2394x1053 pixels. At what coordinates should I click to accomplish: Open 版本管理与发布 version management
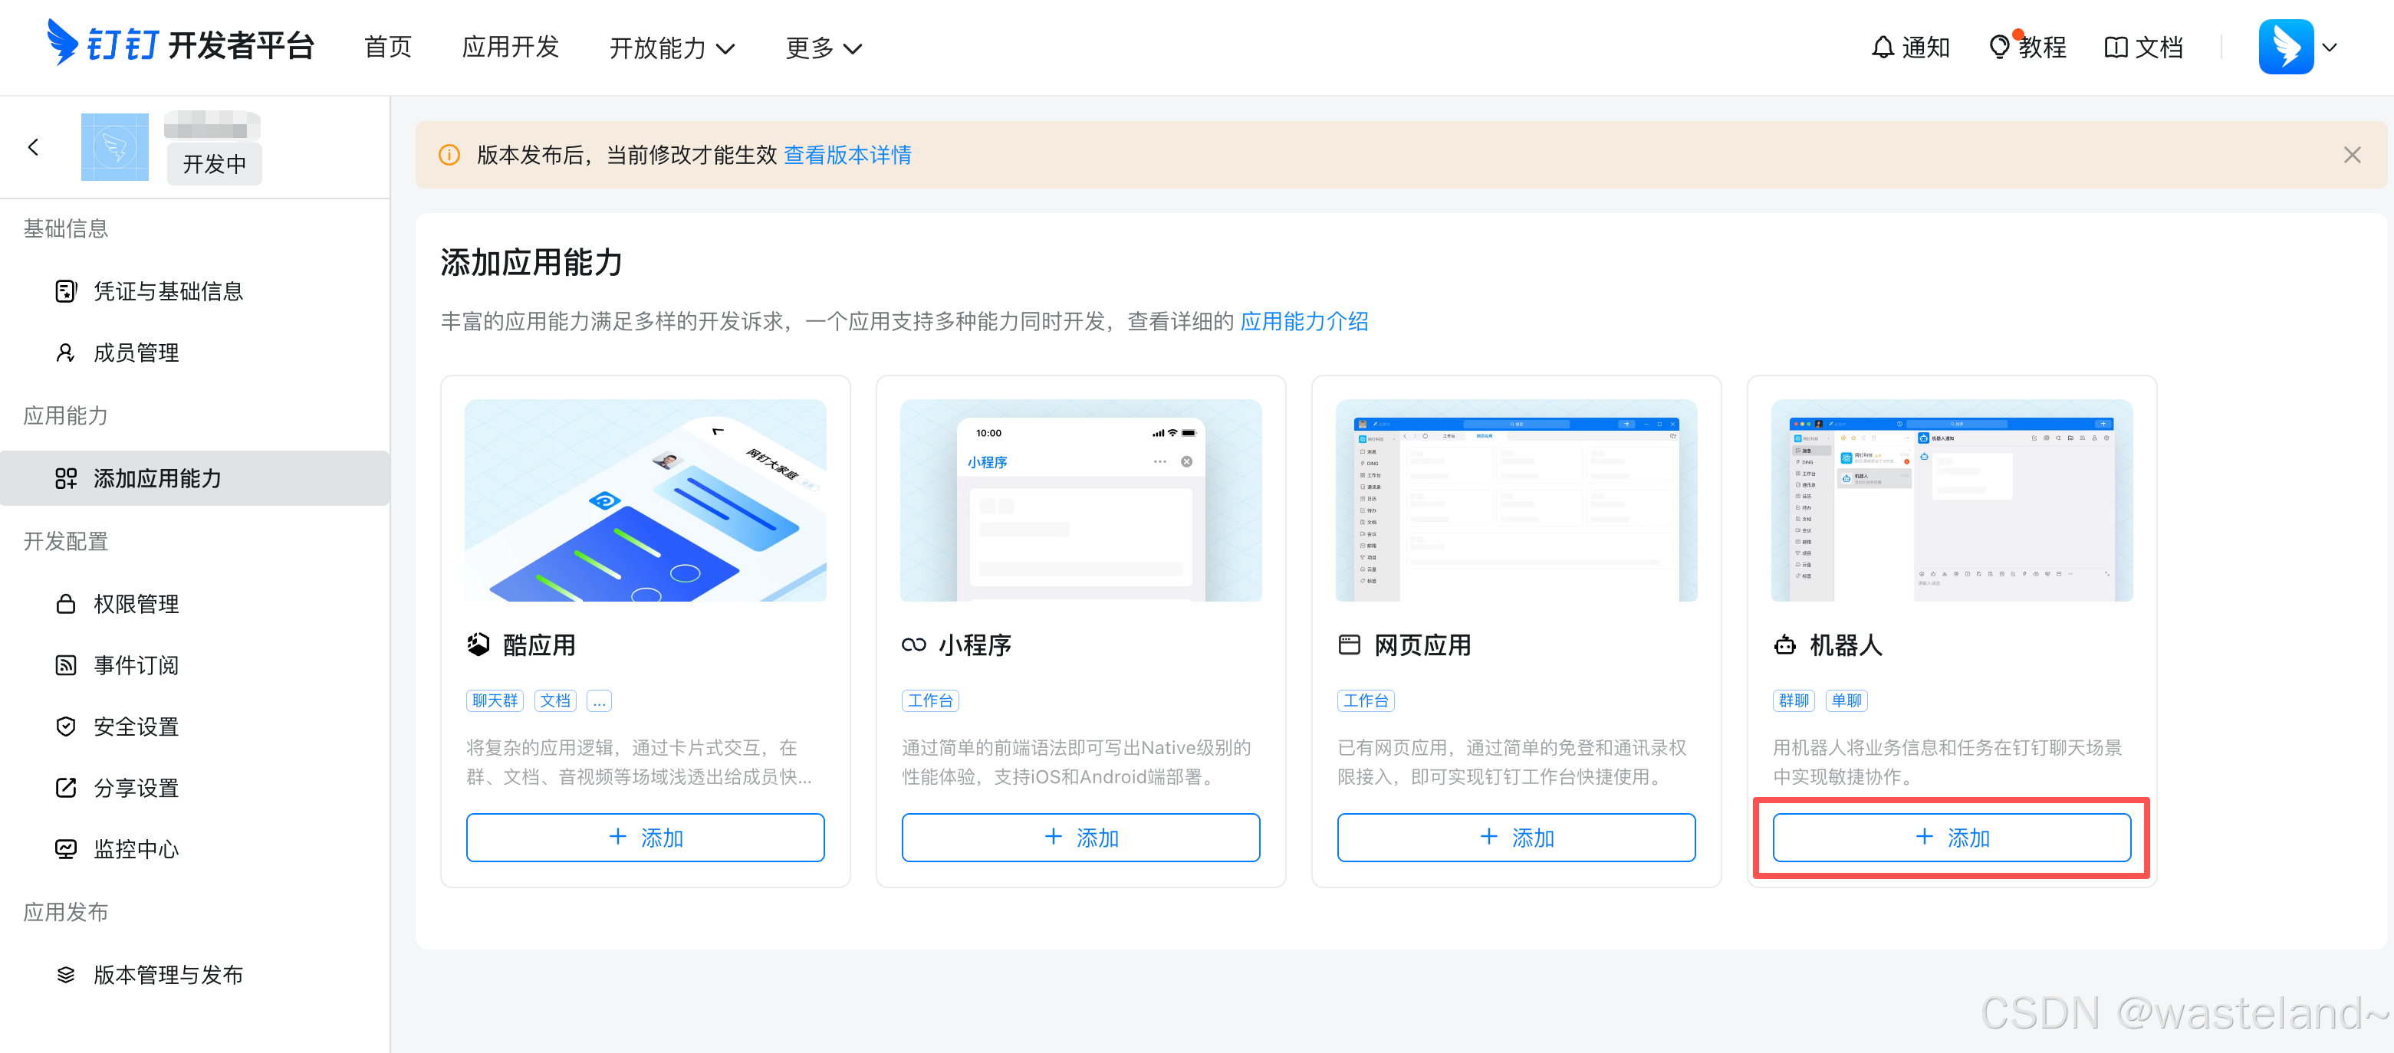tap(168, 974)
